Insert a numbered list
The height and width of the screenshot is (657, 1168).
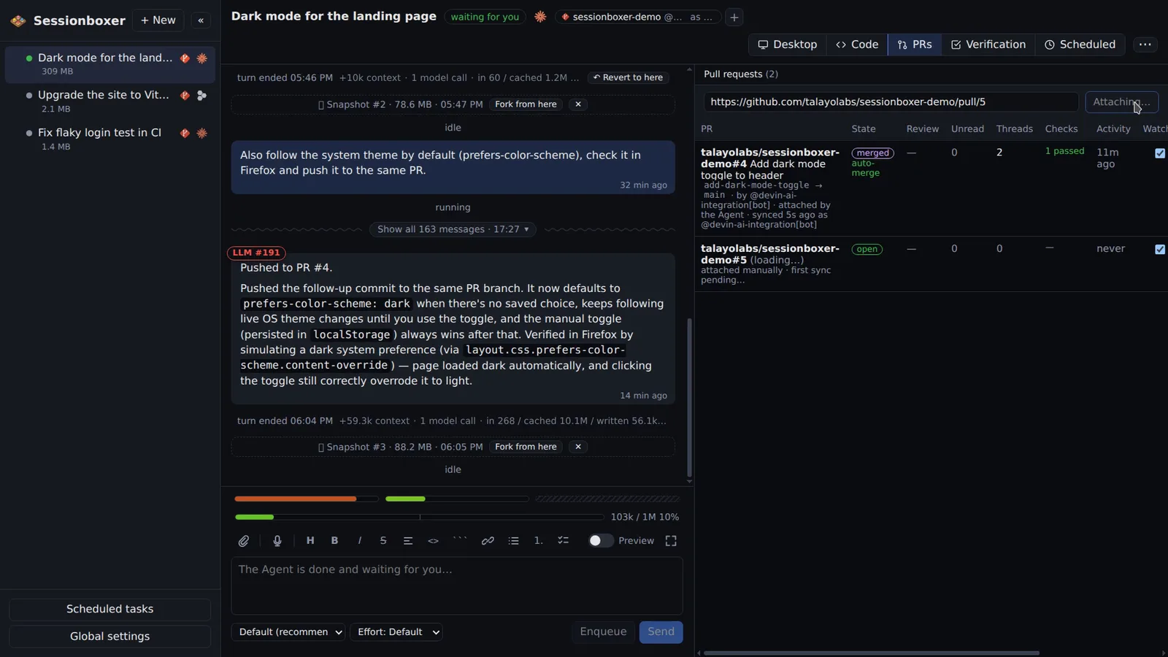click(x=538, y=541)
